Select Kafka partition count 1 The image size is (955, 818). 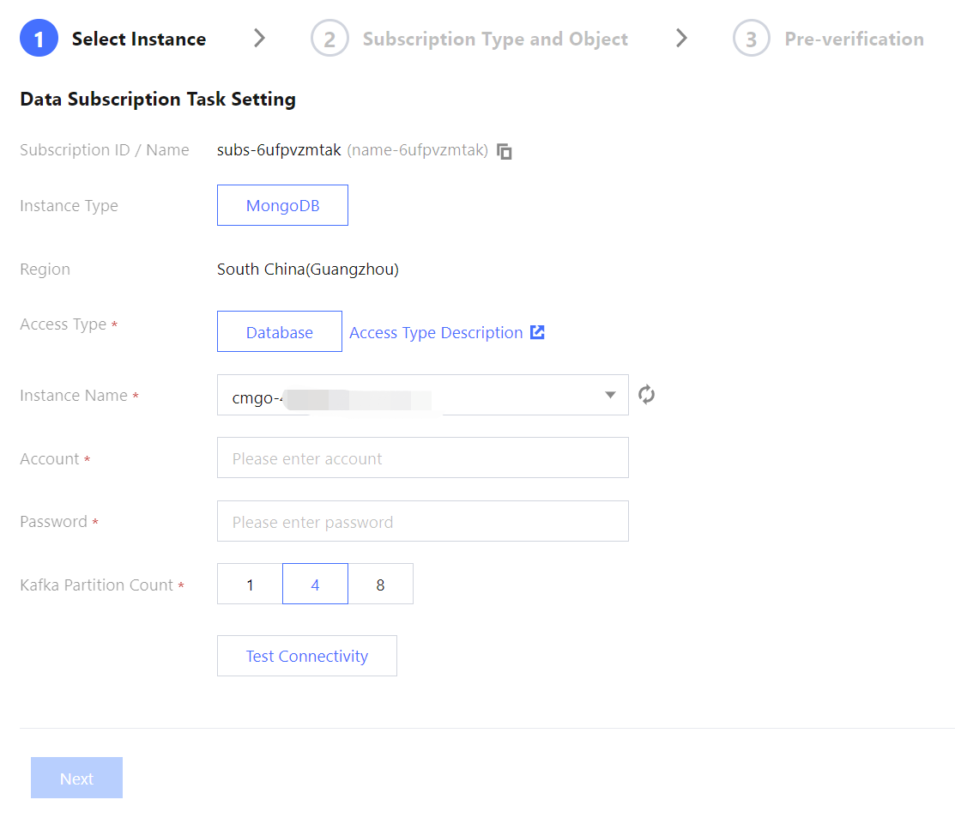point(250,584)
